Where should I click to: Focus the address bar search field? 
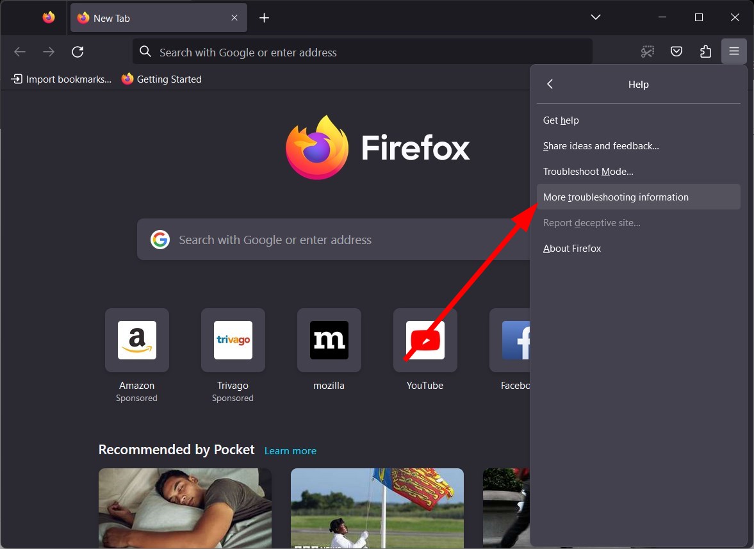[x=362, y=52]
